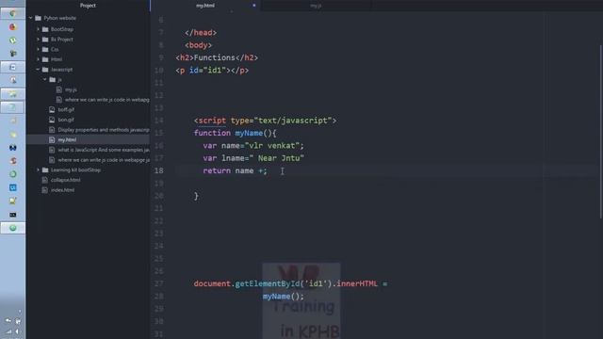Click the Project panel header
603x339 pixels.
coord(88,6)
